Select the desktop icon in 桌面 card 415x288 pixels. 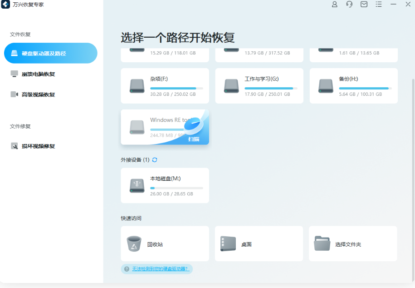227,243
